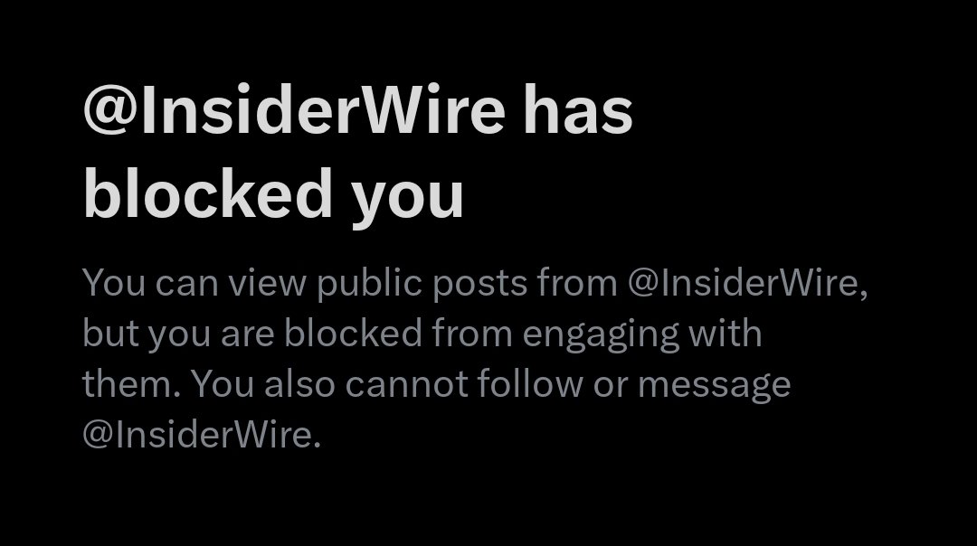Click the word 'follow' in the description
The width and height of the screenshot is (977, 546).
tap(530, 383)
